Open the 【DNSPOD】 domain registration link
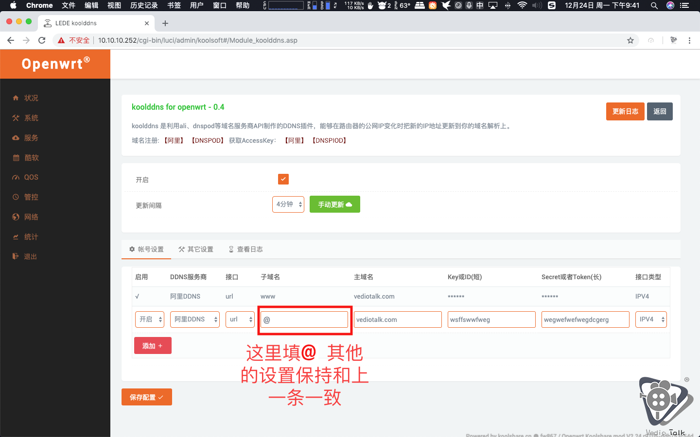The image size is (700, 437). pos(208,140)
